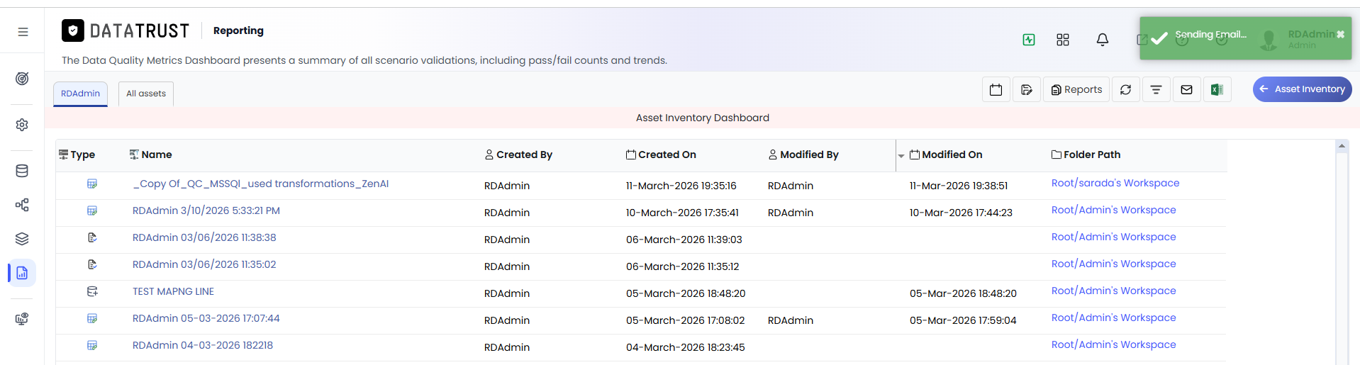The image size is (1360, 365).
Task: Click the save-and-edit toolbar icon
Action: (1026, 89)
